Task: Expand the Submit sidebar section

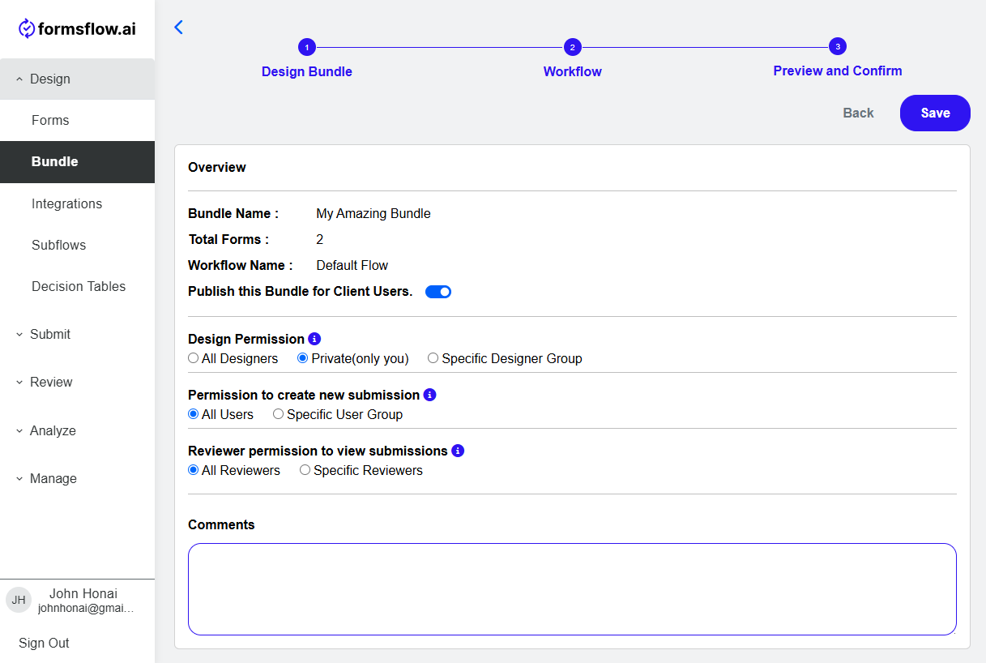Action: tap(77, 334)
